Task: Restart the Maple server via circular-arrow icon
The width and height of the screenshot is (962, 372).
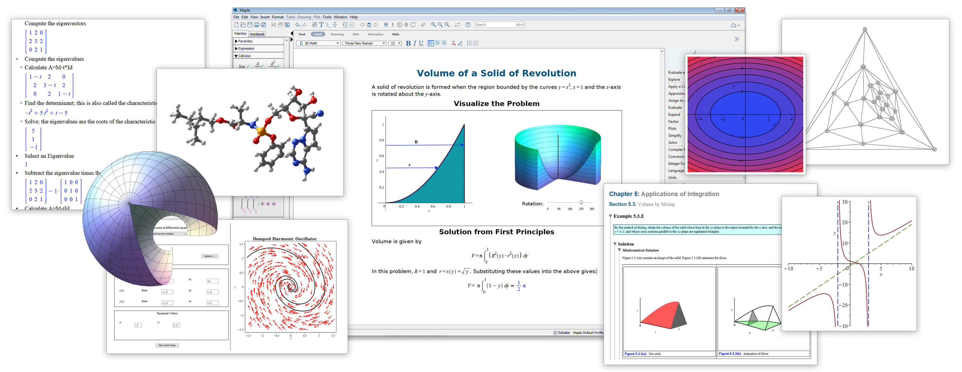Action: pos(414,25)
